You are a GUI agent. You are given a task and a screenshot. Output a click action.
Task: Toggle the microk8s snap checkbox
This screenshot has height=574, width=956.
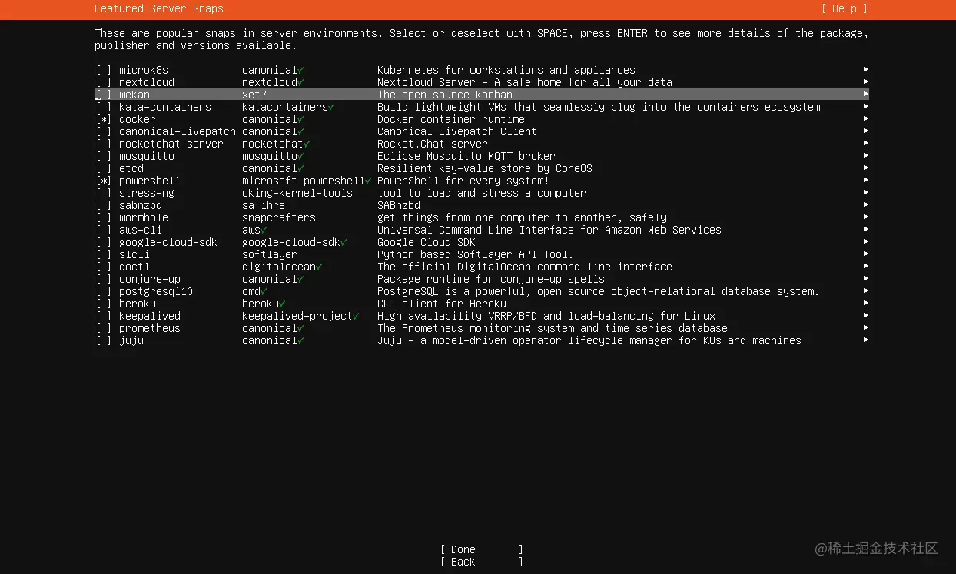click(x=104, y=70)
